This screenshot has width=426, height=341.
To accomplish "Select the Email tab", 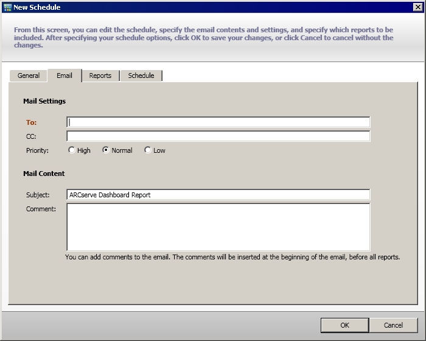I will pos(65,76).
